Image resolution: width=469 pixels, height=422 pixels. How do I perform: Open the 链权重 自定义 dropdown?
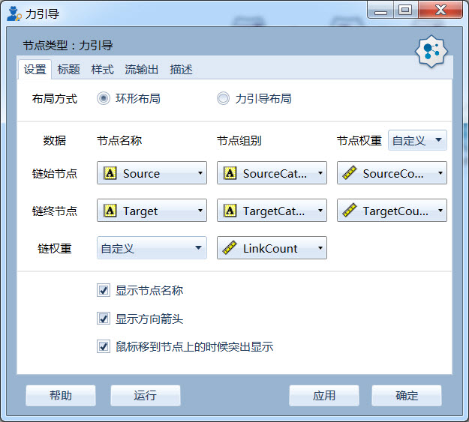152,248
